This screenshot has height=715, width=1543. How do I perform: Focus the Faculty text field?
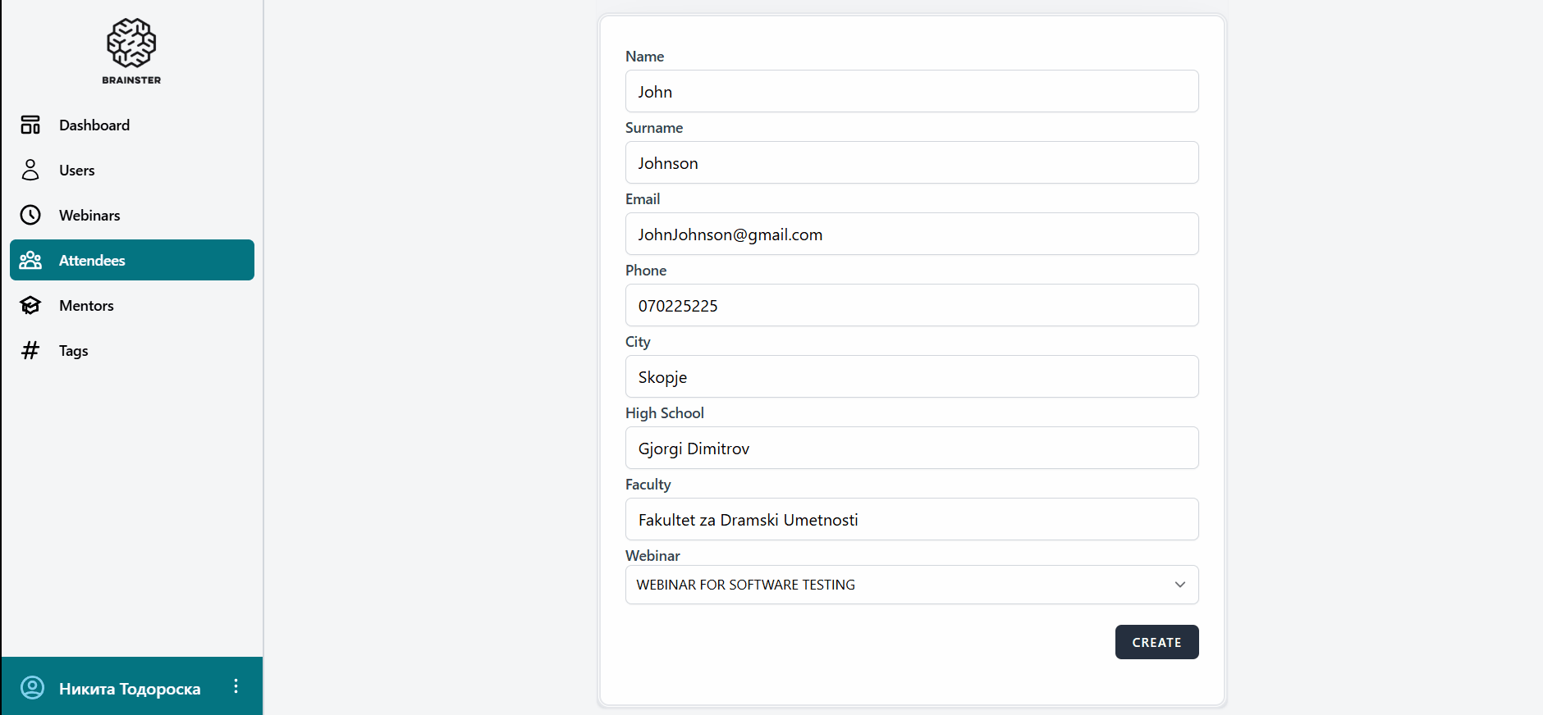coord(911,519)
